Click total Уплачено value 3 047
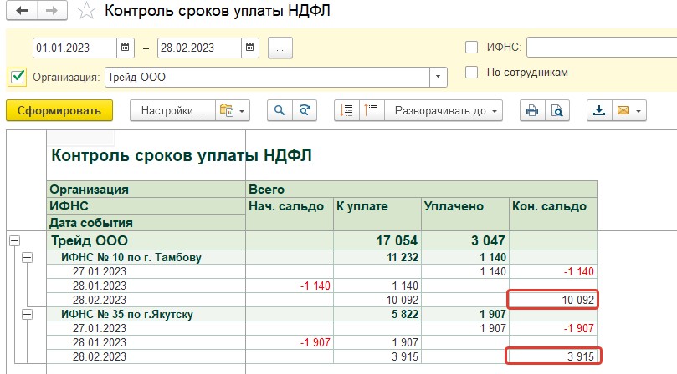 (x=488, y=240)
